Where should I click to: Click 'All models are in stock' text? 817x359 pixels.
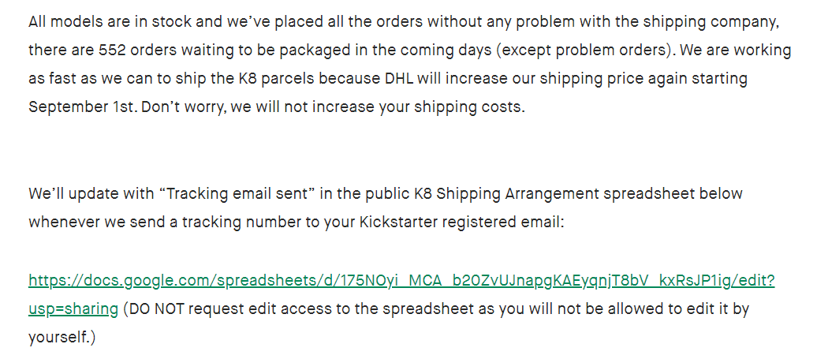coord(106,22)
